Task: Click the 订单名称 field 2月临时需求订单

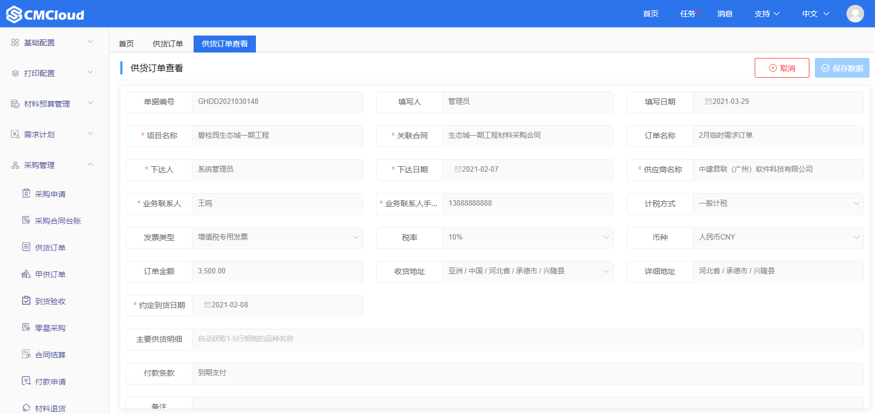Action: (x=778, y=136)
